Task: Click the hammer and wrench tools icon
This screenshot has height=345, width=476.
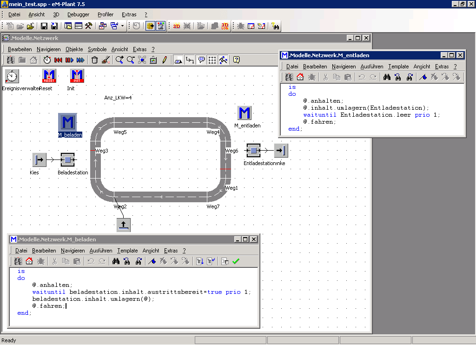Action: coord(89,26)
